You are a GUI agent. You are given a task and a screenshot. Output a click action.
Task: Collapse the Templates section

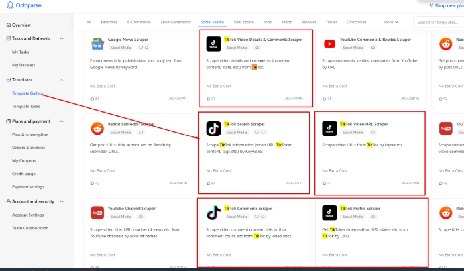(x=62, y=80)
